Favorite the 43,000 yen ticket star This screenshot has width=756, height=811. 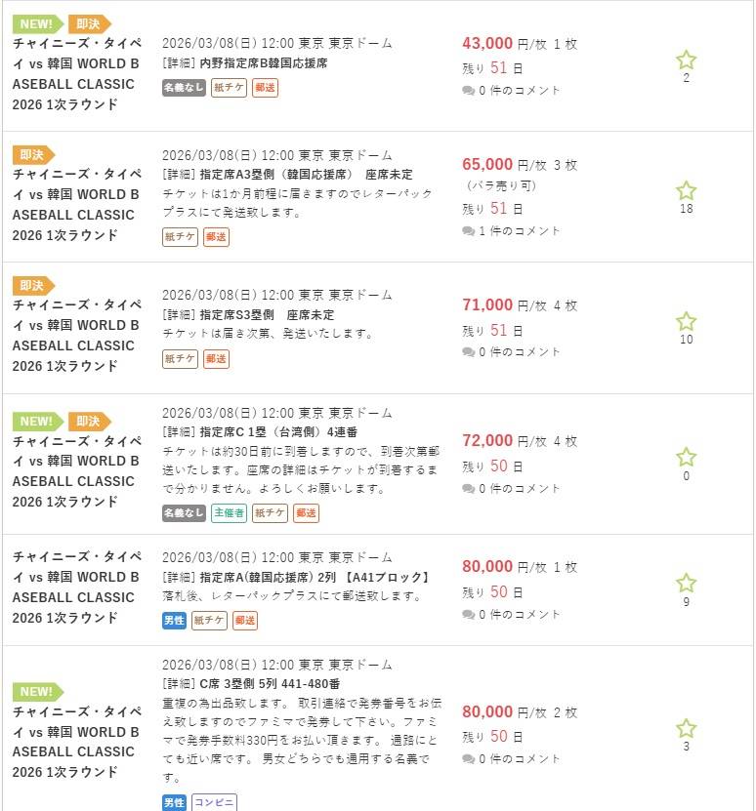click(x=686, y=61)
